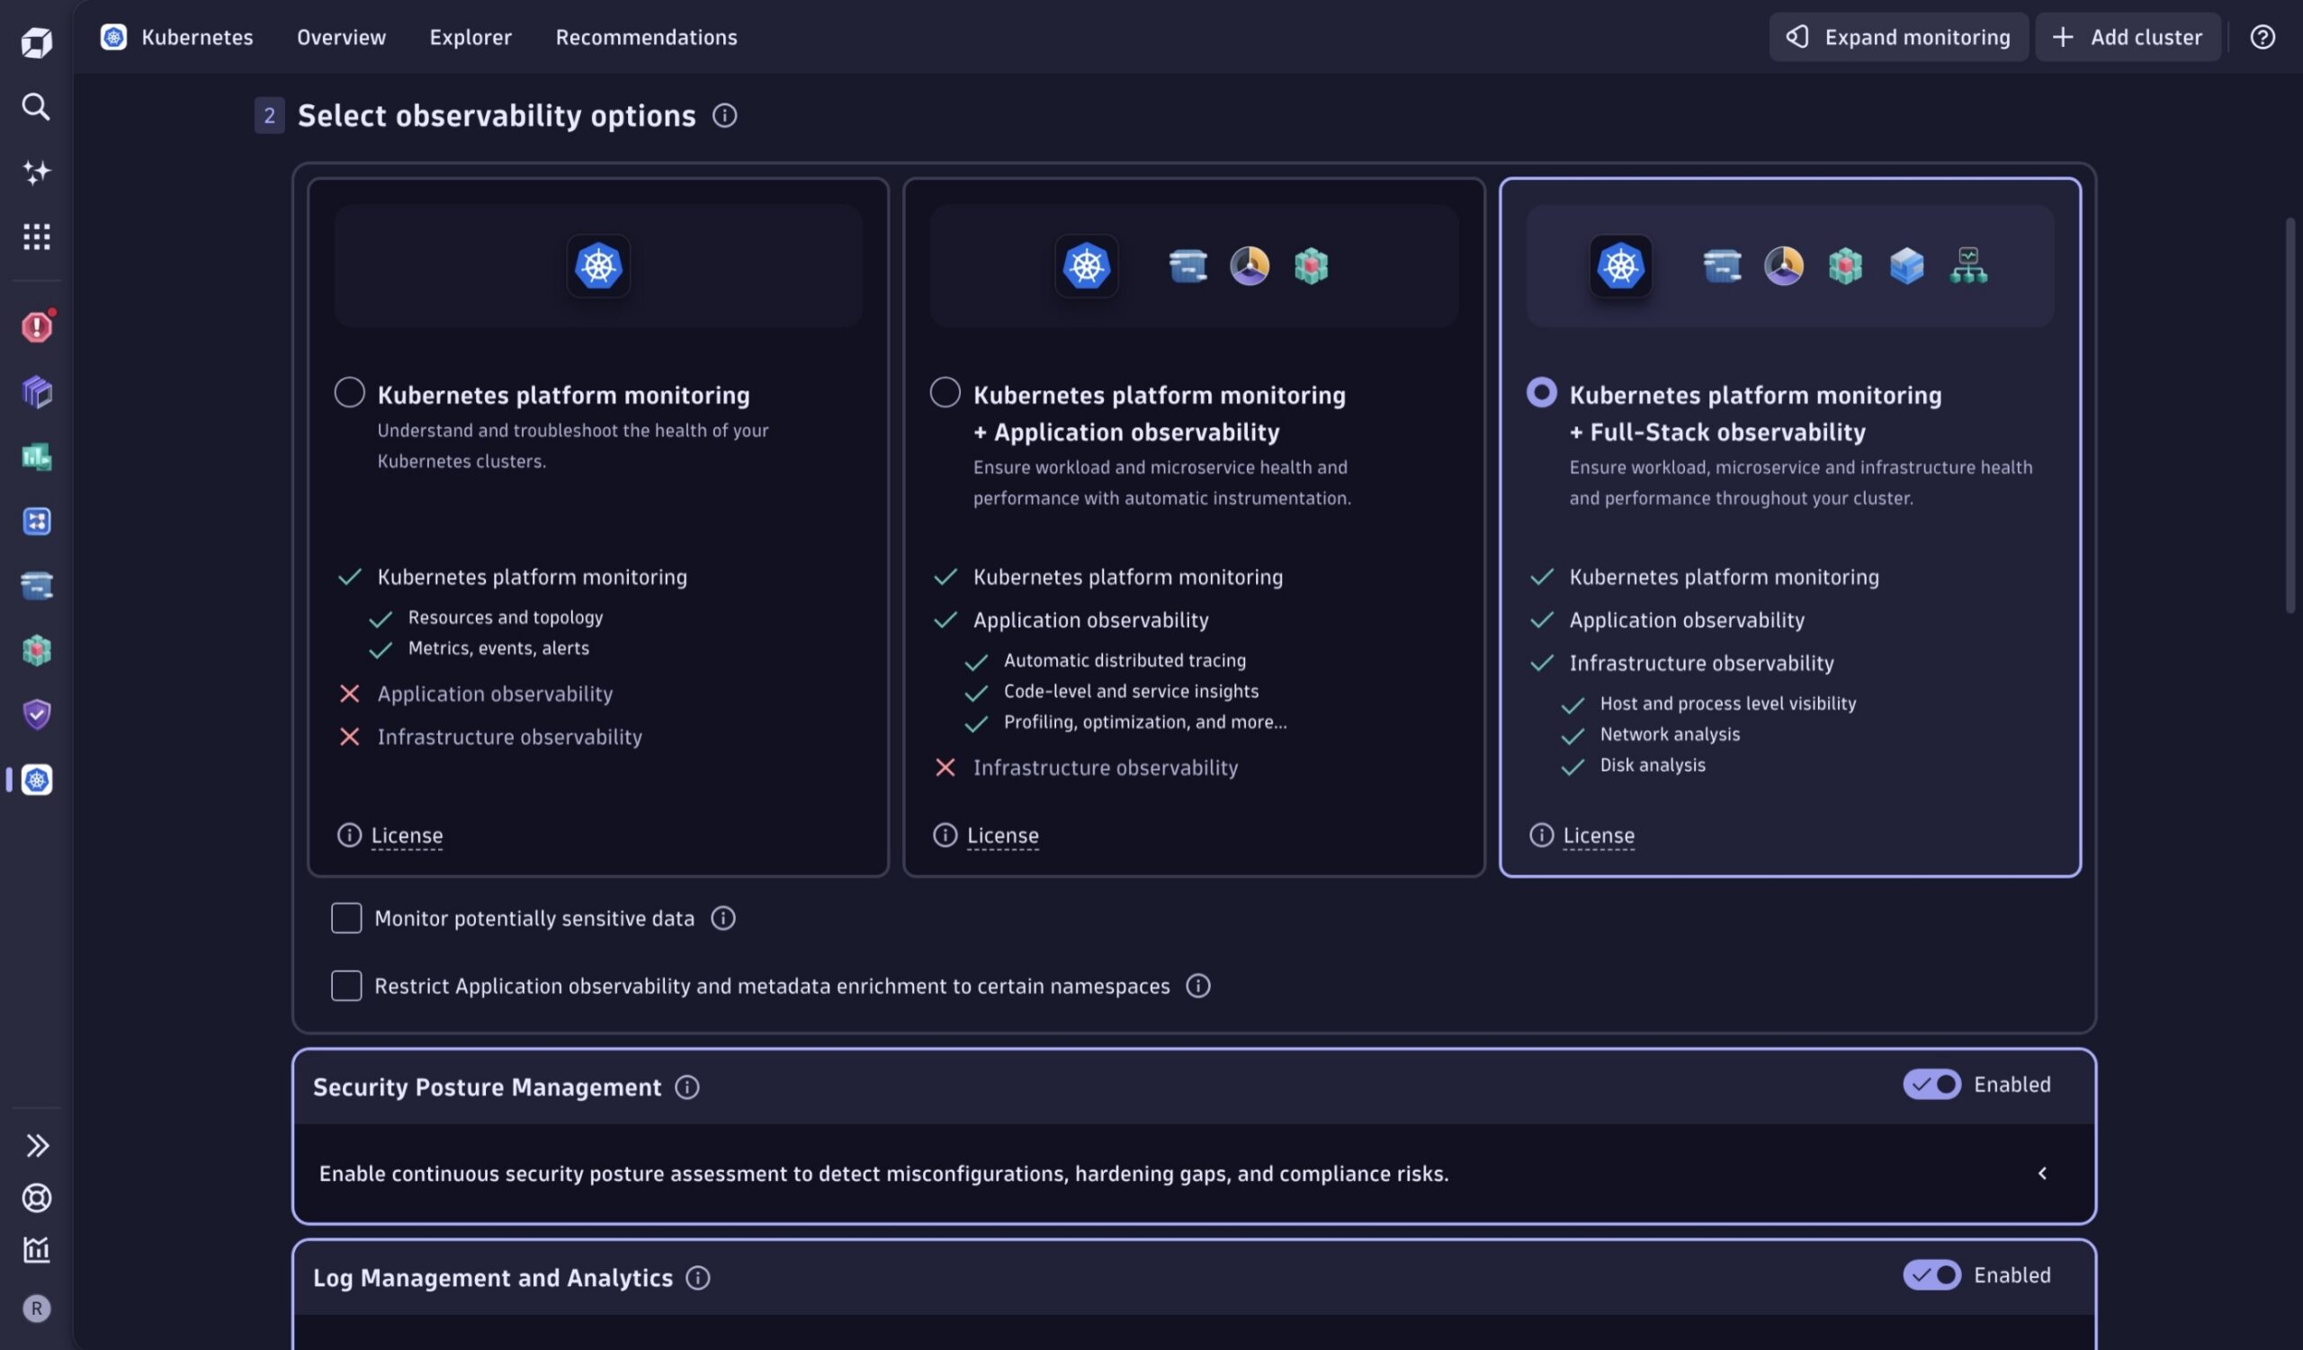Viewport: 2303px width, 1350px height.
Task: Open the green-red cube services icon in sidebar
Action: (37, 650)
